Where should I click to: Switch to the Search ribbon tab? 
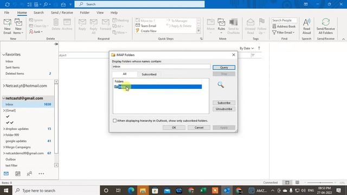pyautogui.click(x=38, y=12)
